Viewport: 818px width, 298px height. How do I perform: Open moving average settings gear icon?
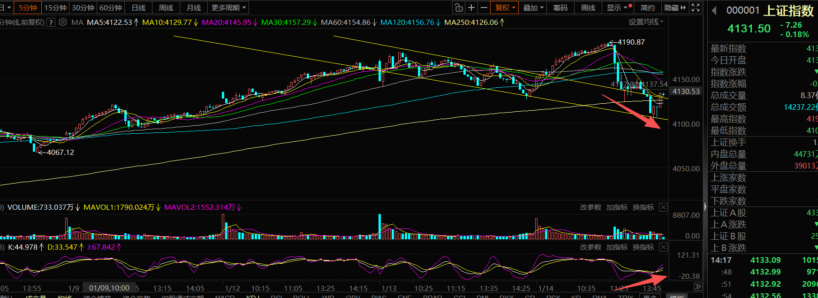point(63,23)
